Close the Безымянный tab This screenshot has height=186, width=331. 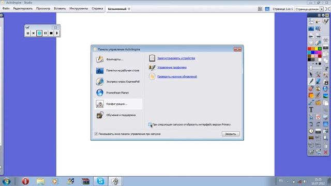pos(129,9)
